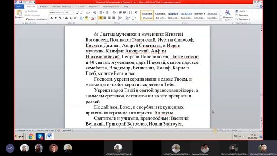The height and width of the screenshot is (156, 277).
Task: Open the Файл (File) tab
Action: [19, 6]
